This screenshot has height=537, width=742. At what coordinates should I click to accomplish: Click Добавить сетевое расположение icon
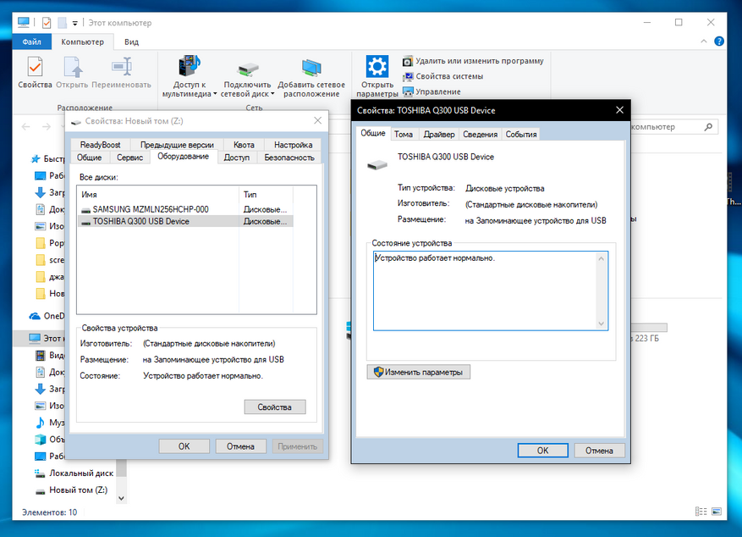pos(311,67)
